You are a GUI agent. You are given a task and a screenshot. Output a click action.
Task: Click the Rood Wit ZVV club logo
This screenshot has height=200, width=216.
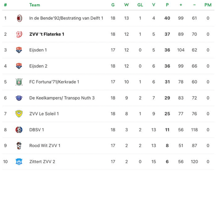click(19, 146)
